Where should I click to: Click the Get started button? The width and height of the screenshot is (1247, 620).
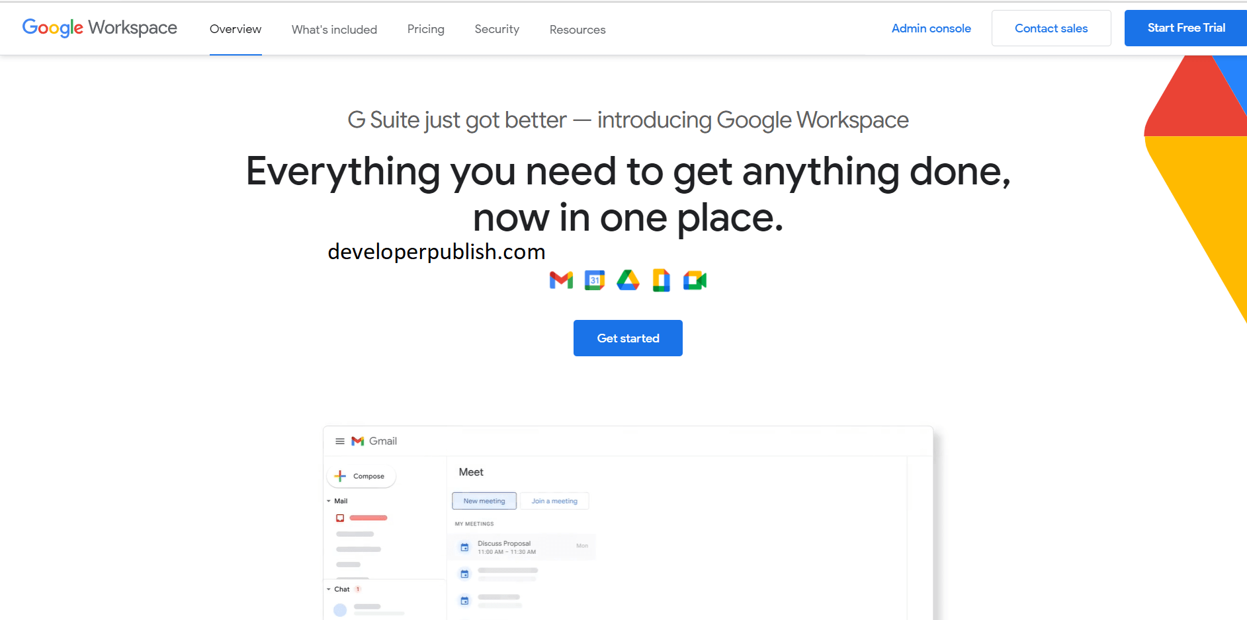[x=628, y=338]
